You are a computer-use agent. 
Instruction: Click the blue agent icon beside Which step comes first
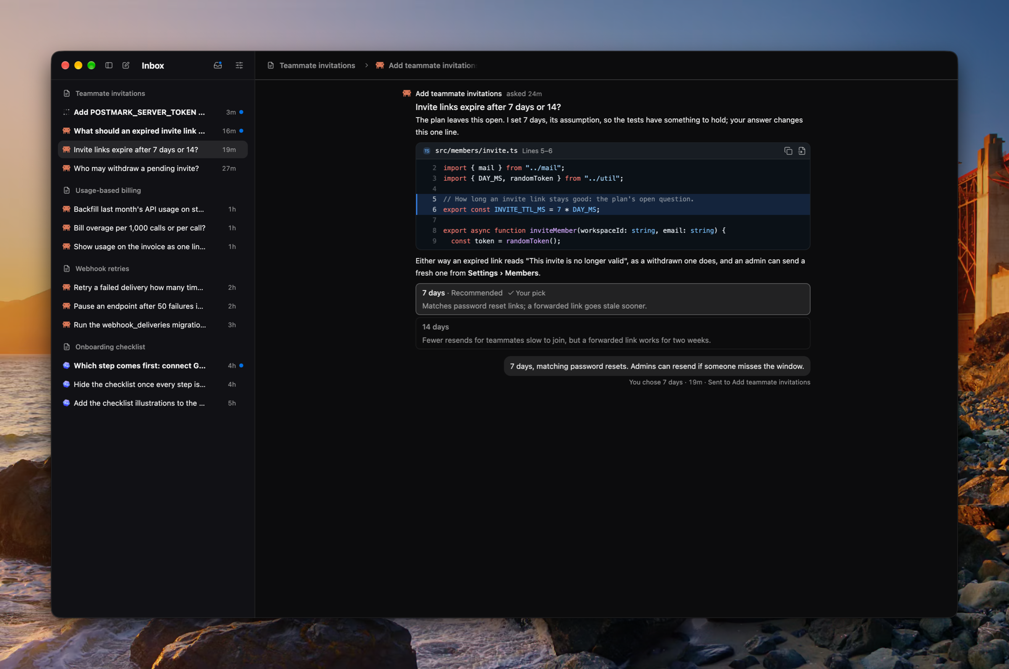[66, 366]
